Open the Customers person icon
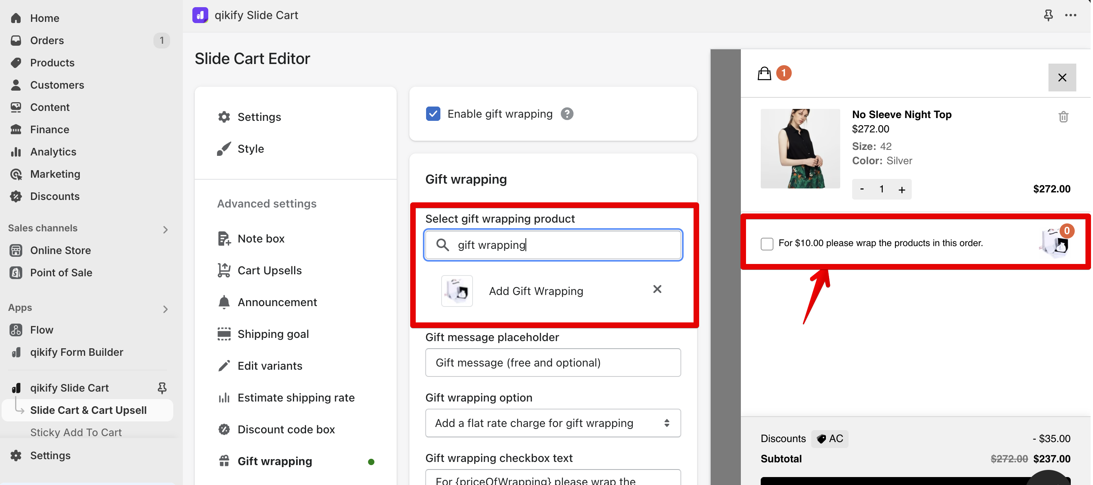 coord(16,85)
